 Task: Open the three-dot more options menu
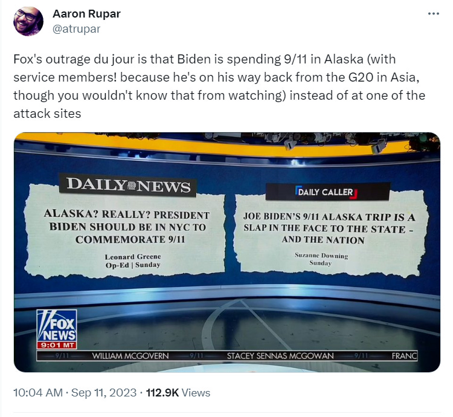(x=434, y=13)
